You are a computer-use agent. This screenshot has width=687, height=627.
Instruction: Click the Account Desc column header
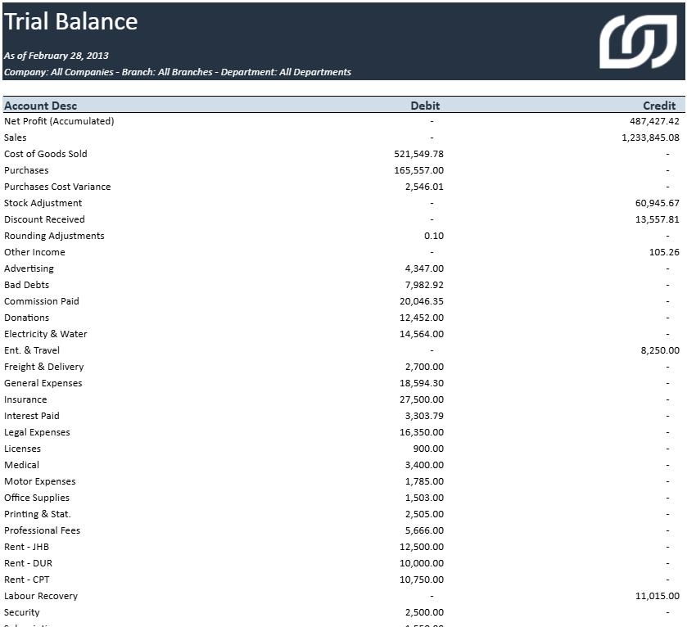(40, 106)
